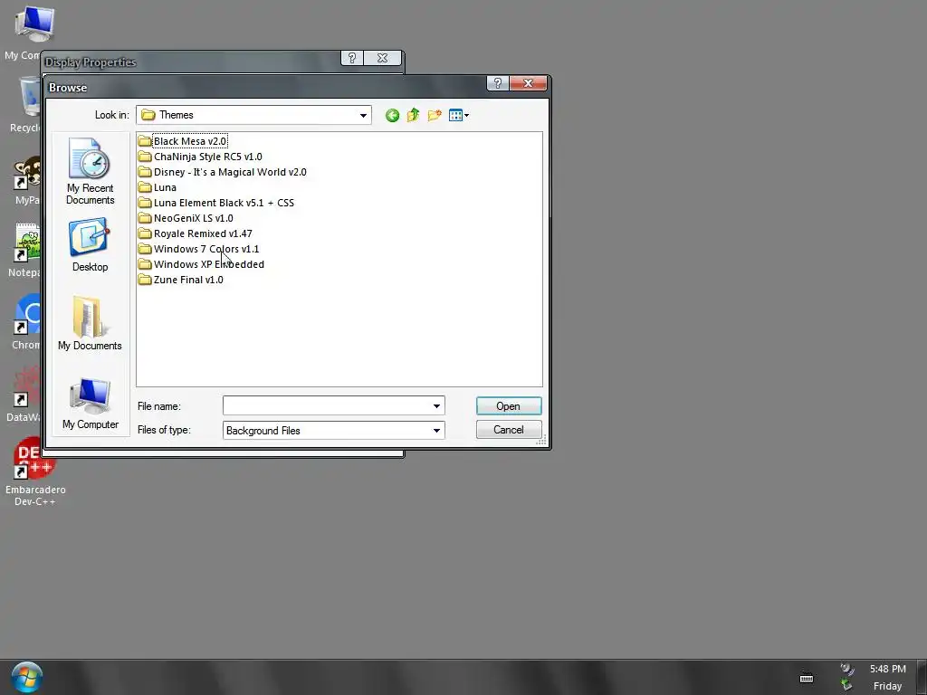Click the taskbar clock showing 5:48 PM

pos(887,669)
